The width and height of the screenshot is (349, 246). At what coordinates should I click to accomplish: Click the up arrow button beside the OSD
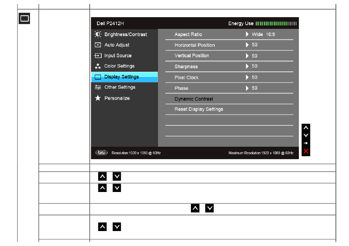[x=306, y=128]
